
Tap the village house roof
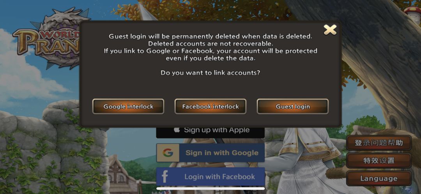point(118,163)
